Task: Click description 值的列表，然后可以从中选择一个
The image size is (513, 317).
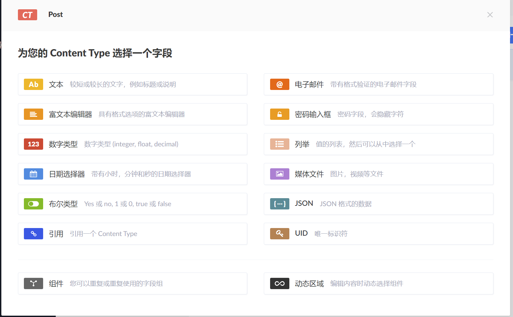Action: tap(366, 144)
